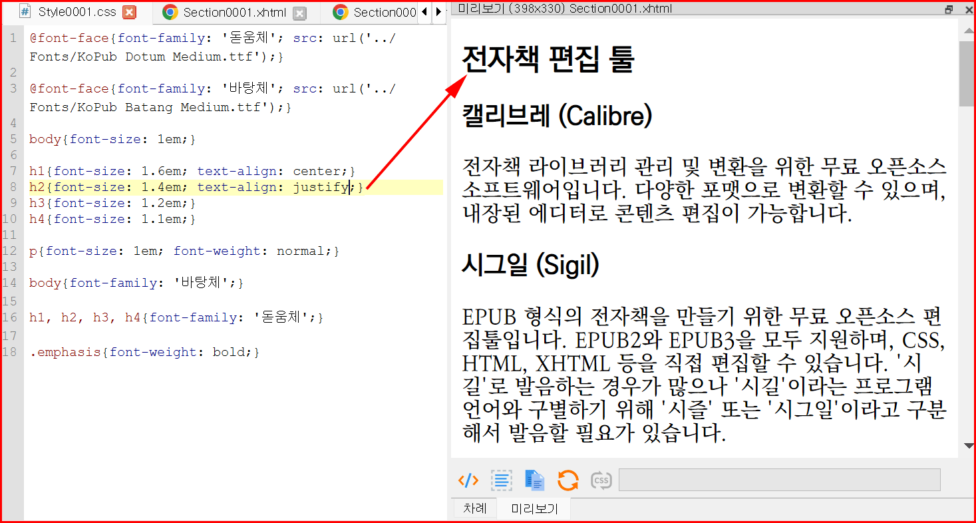Viewport: 976px width, 523px height.
Task: Click the p{font-size: 1em; font-weight: normal;} line
Action: point(184,251)
